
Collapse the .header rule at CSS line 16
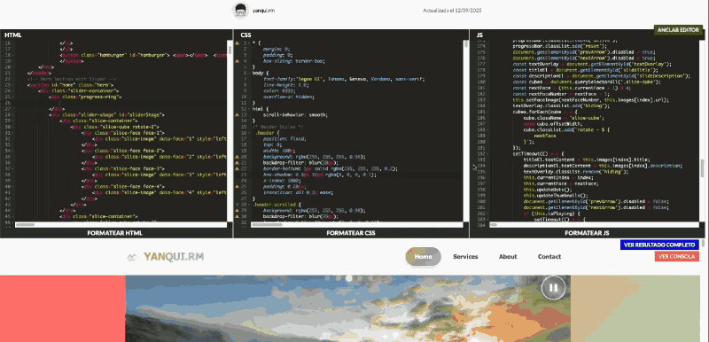[x=249, y=133]
